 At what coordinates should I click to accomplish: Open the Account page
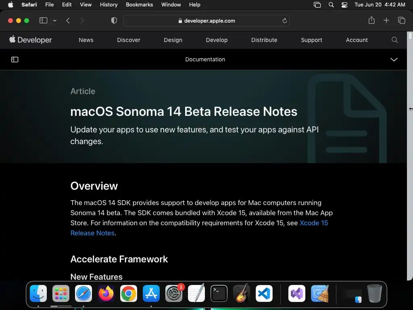click(x=357, y=40)
